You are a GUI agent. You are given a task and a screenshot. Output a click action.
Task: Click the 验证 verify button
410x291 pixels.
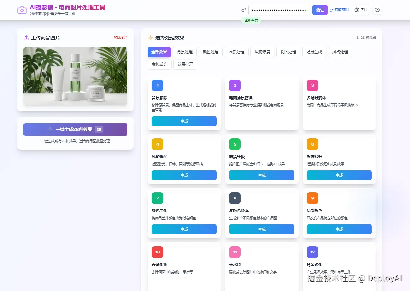(x=320, y=10)
